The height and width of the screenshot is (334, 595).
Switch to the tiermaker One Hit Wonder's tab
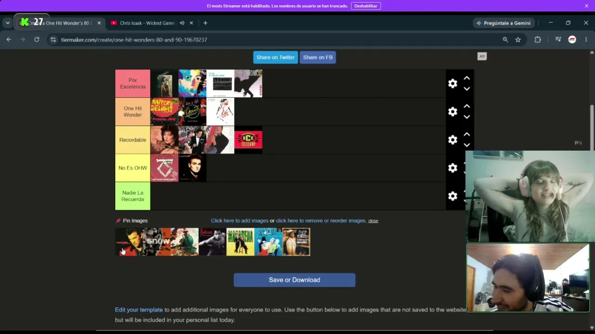click(x=59, y=23)
